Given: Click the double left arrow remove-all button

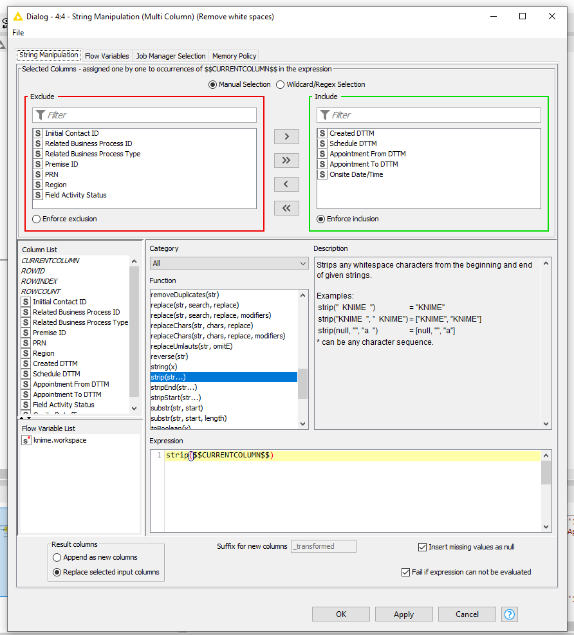Looking at the screenshot, I should (286, 208).
